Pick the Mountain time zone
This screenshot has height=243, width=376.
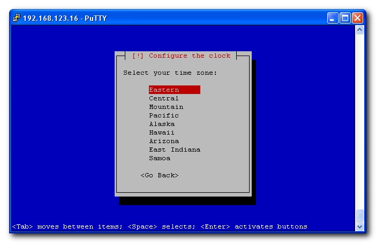point(166,107)
